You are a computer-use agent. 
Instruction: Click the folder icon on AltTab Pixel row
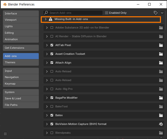[x=161, y=45]
